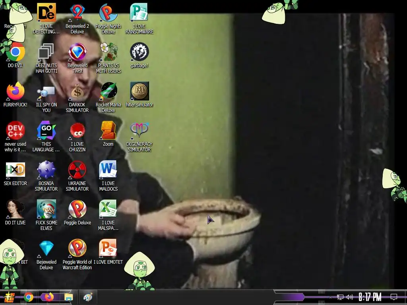Image resolution: width=407 pixels, height=305 pixels.
Task: Open the Word shortcut labeled I LOVE MALDOCS
Action: pyautogui.click(x=108, y=170)
